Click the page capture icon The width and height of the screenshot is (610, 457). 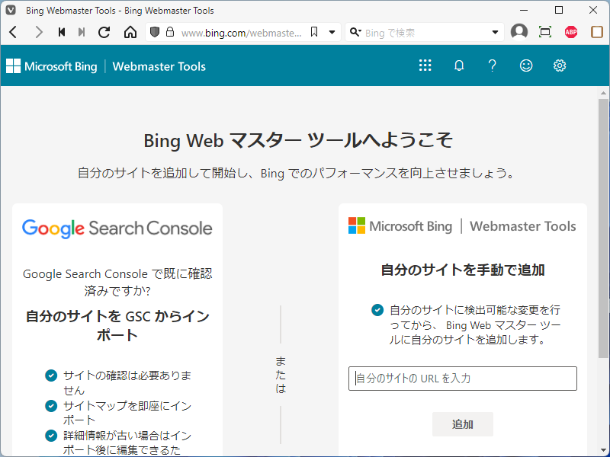(x=545, y=32)
